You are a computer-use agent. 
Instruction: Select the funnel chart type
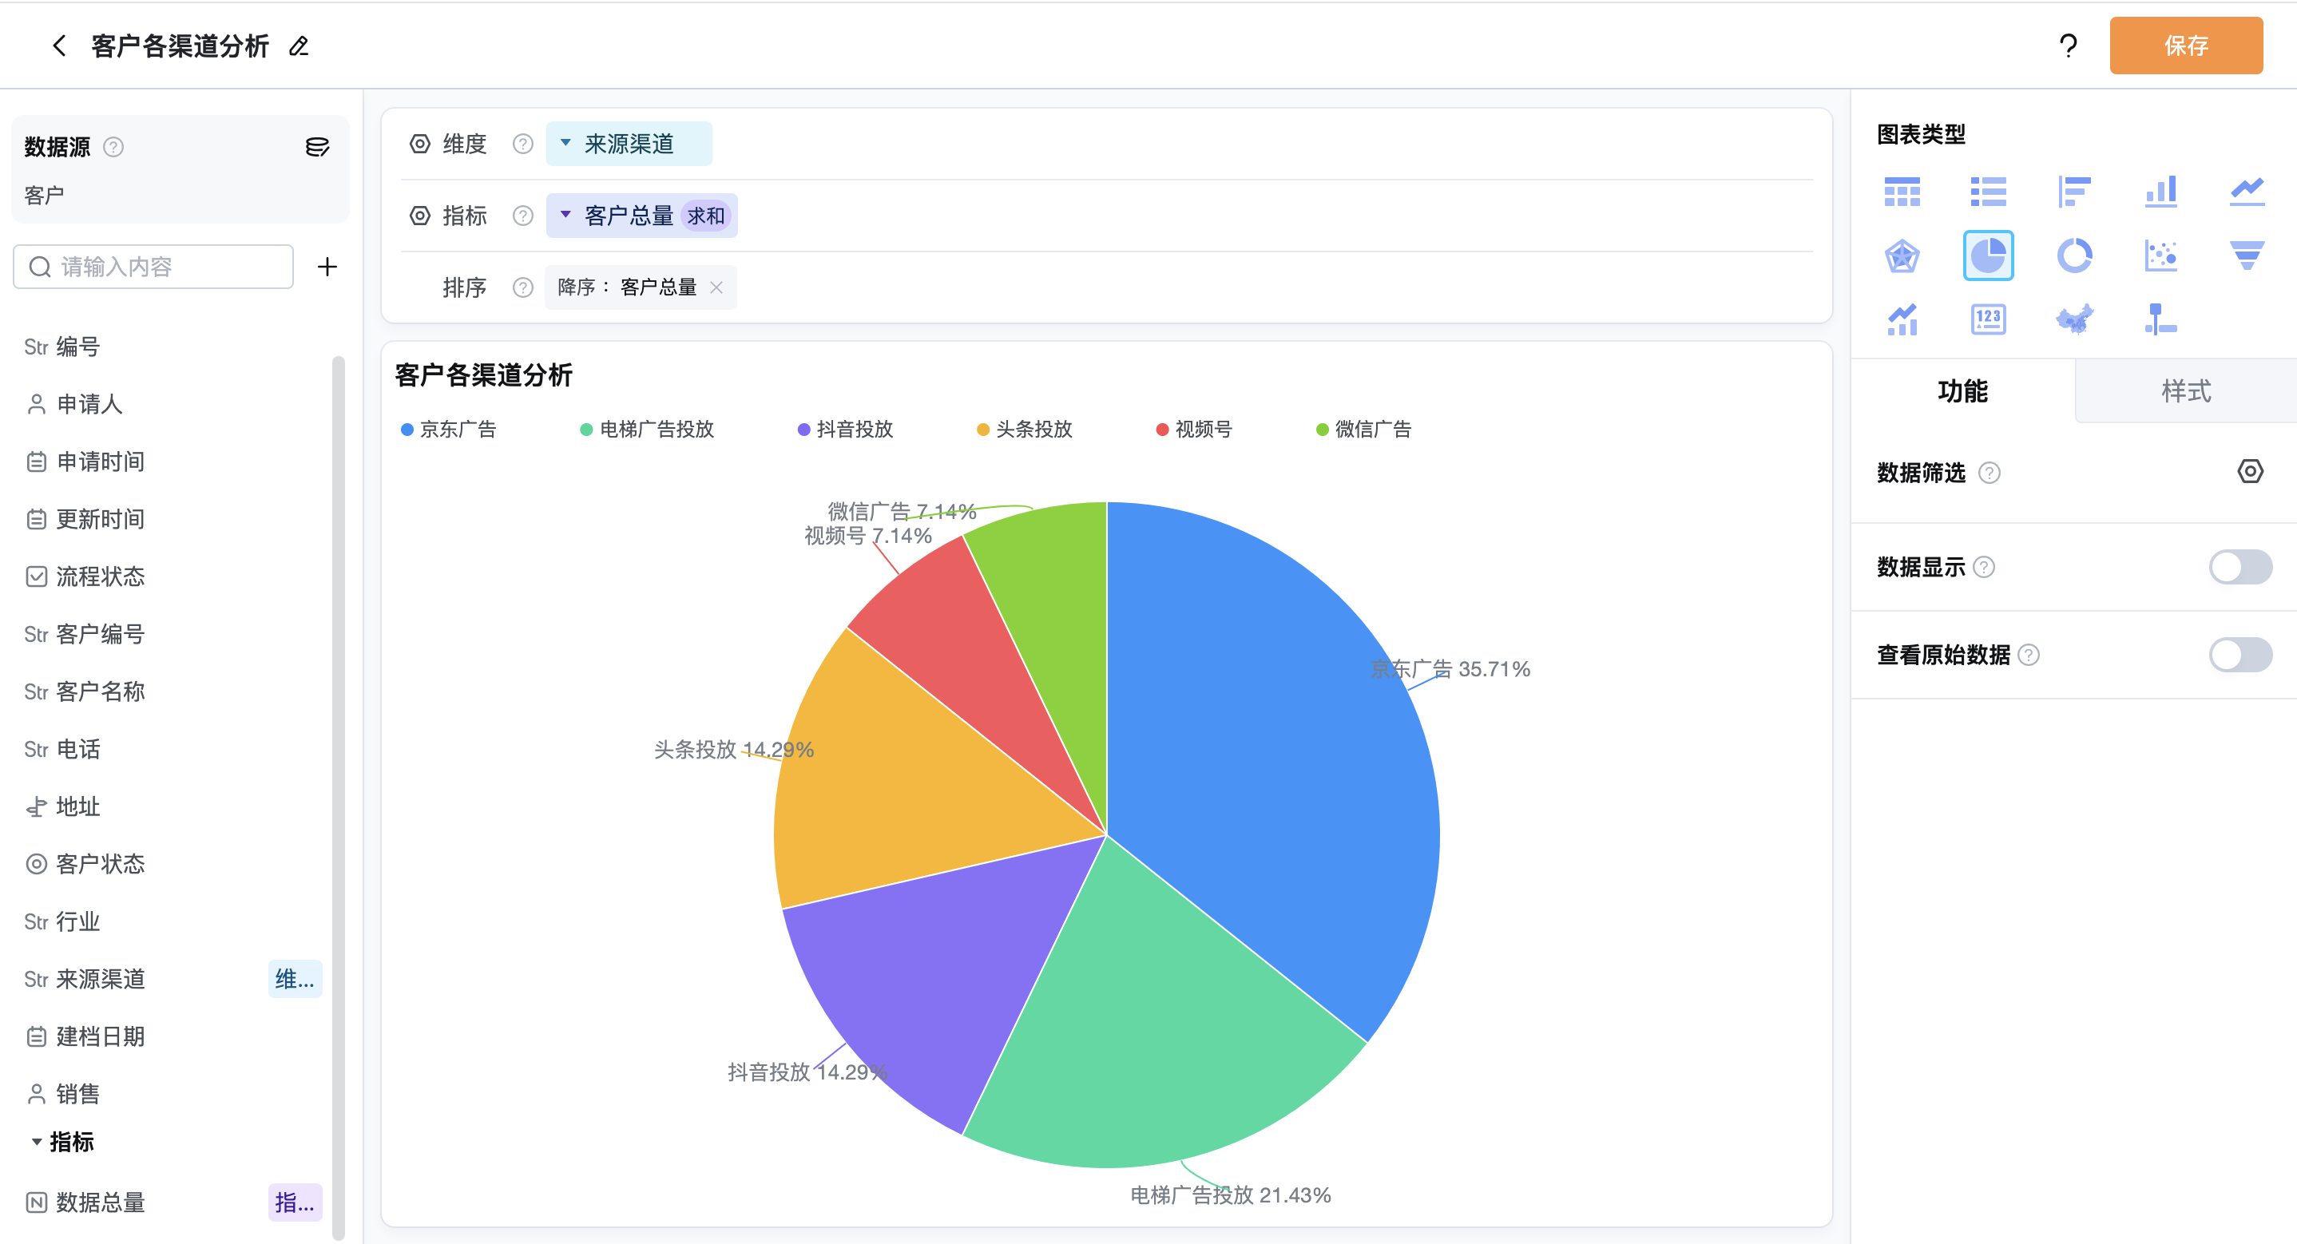pyautogui.click(x=2247, y=256)
